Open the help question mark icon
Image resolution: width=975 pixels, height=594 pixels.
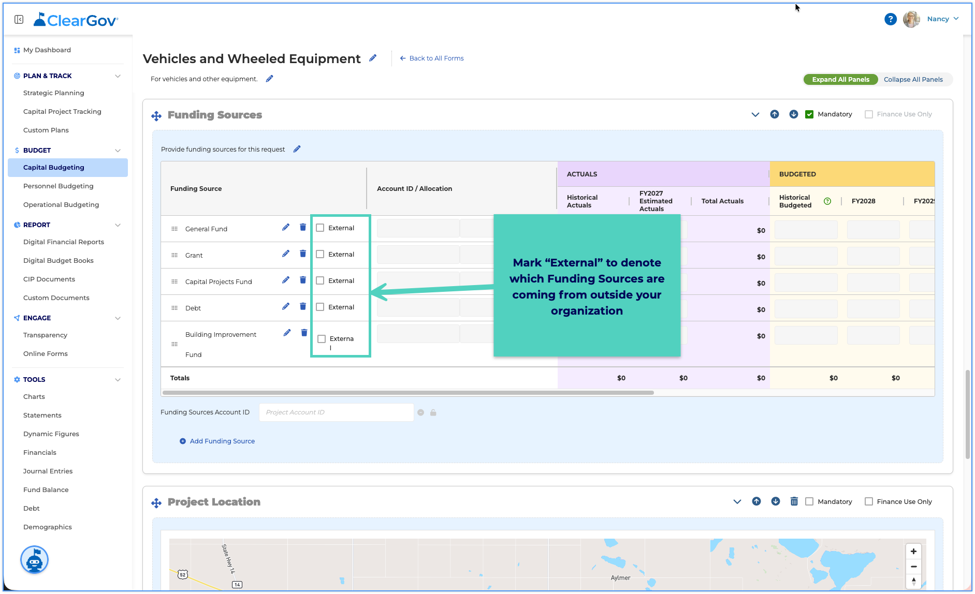click(891, 19)
